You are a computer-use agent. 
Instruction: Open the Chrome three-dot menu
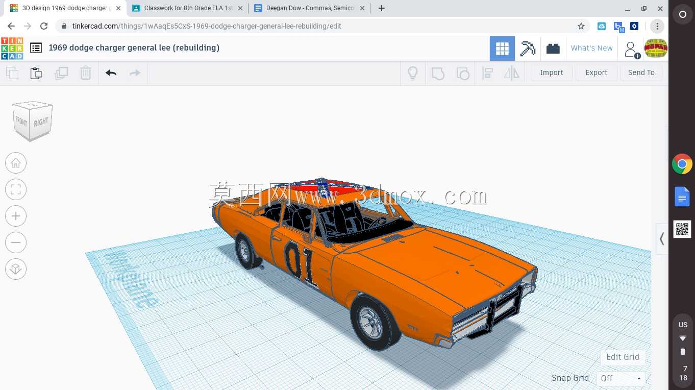click(x=657, y=26)
